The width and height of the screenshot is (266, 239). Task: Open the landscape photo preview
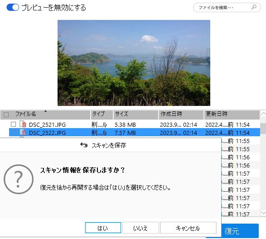pyautogui.click(x=134, y=63)
